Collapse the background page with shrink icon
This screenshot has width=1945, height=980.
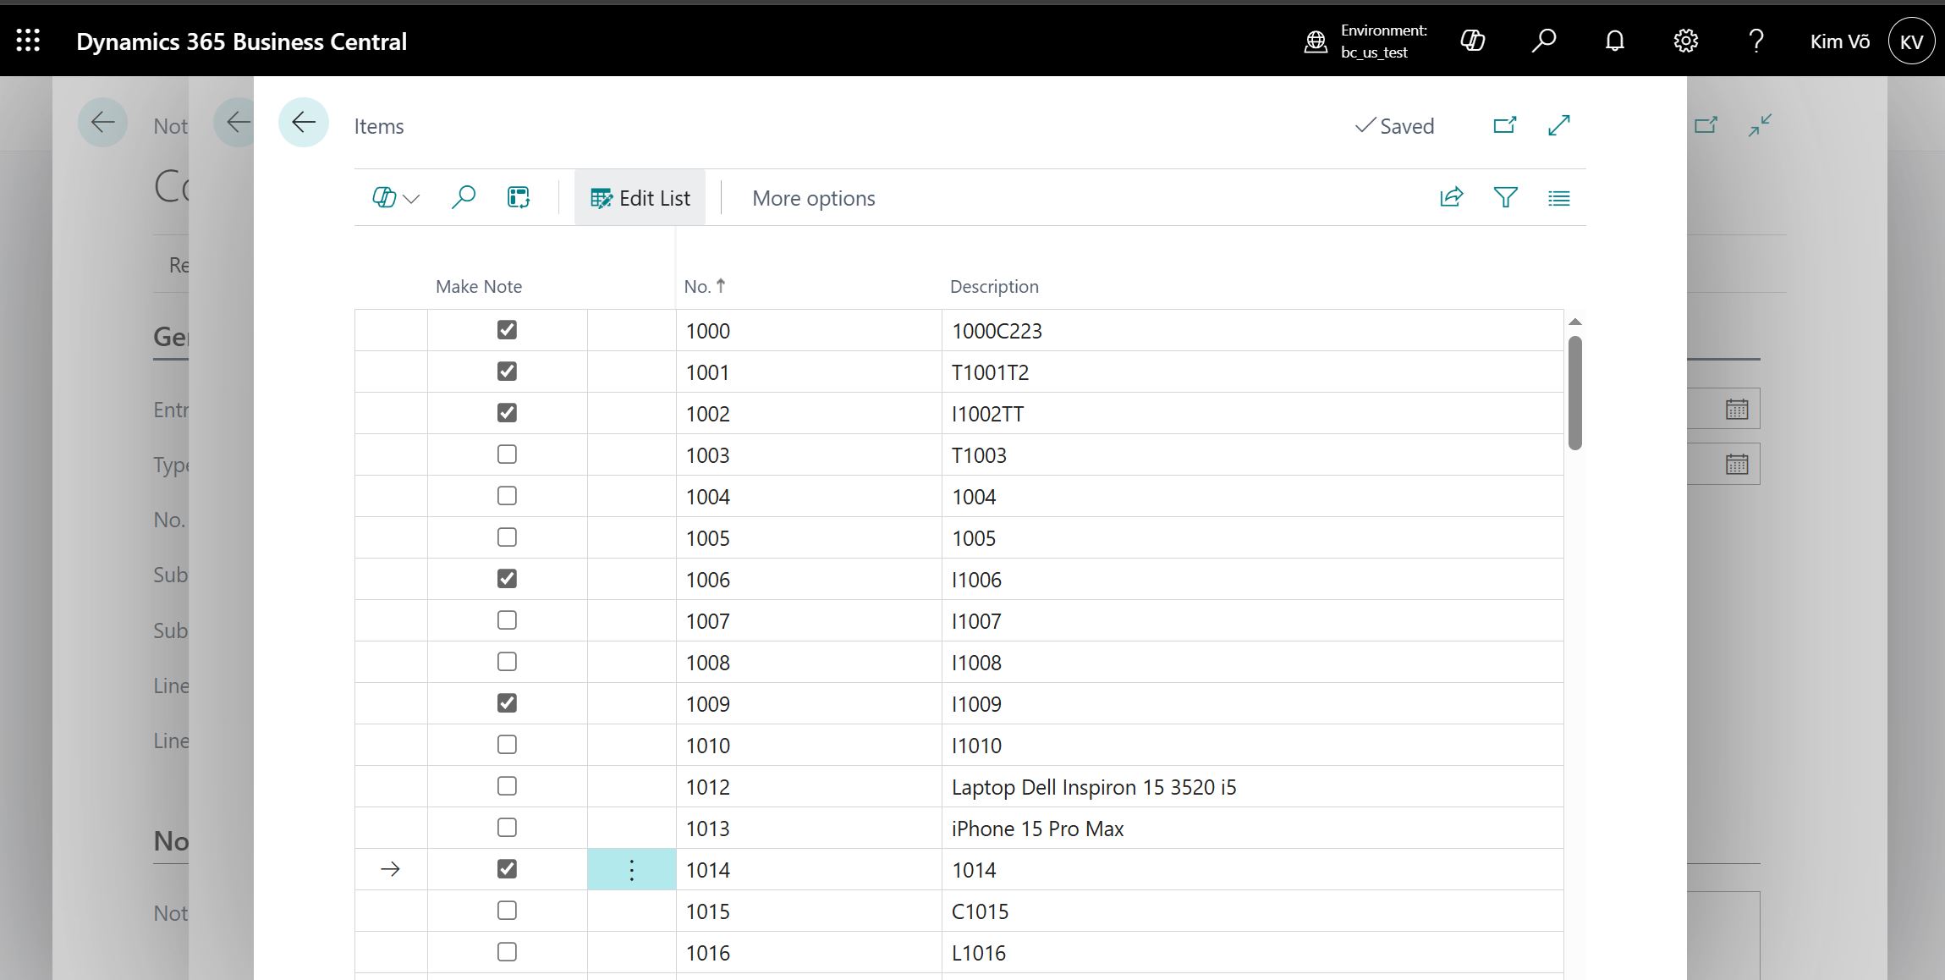pos(1761,125)
